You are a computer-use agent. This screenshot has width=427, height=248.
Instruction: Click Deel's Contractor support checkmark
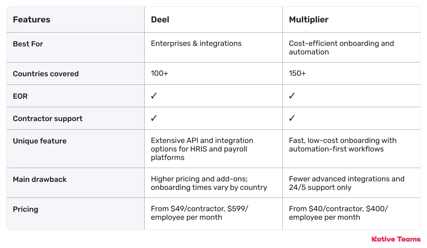pos(154,118)
